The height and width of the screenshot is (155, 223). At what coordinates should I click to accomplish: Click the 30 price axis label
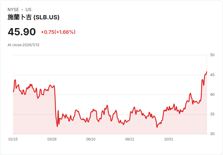tap(212, 134)
